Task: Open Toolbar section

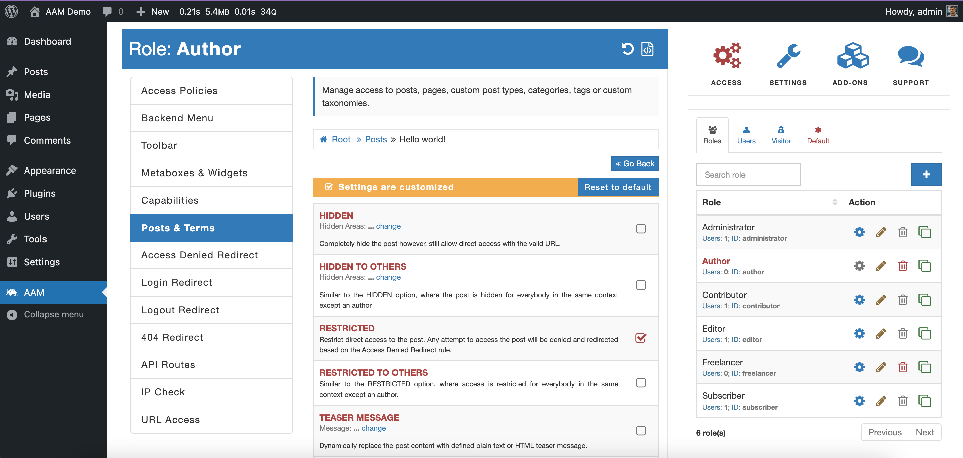Action: tap(211, 145)
